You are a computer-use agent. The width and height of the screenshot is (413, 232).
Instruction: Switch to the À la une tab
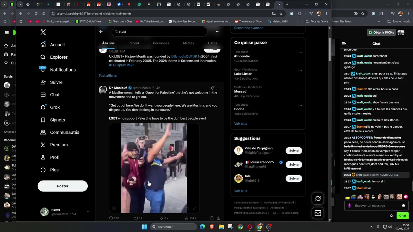click(108, 43)
